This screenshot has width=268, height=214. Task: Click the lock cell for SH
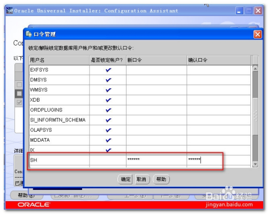point(108,160)
